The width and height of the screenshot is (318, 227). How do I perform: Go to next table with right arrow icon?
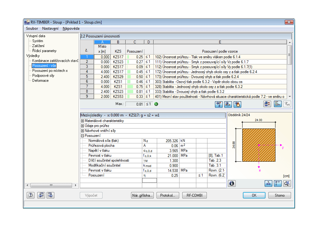pos(50,195)
